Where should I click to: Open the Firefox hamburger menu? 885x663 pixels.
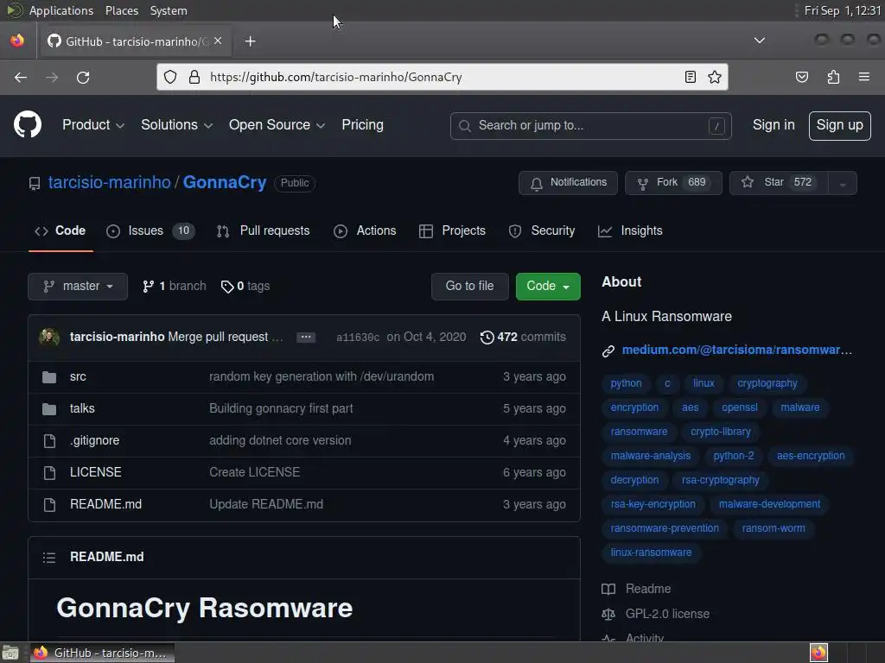[863, 77]
